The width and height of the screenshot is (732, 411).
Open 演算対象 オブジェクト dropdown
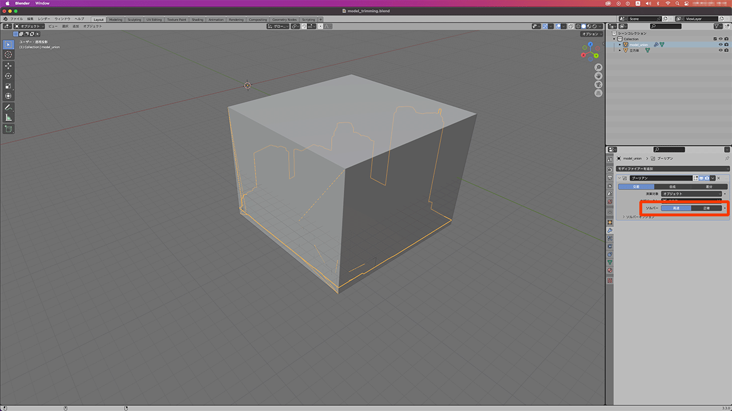coord(691,194)
